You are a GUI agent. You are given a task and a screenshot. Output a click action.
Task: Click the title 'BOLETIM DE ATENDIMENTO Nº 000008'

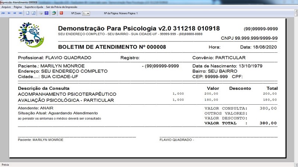(x=112, y=47)
